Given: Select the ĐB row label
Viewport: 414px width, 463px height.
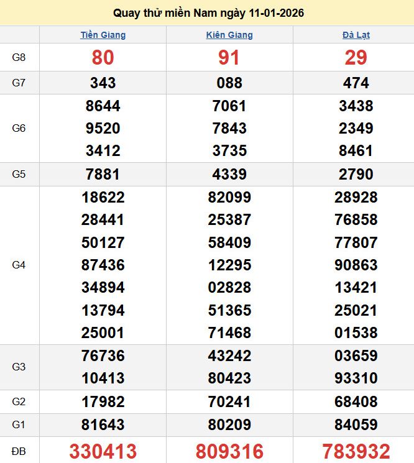Looking at the screenshot, I should (x=19, y=451).
